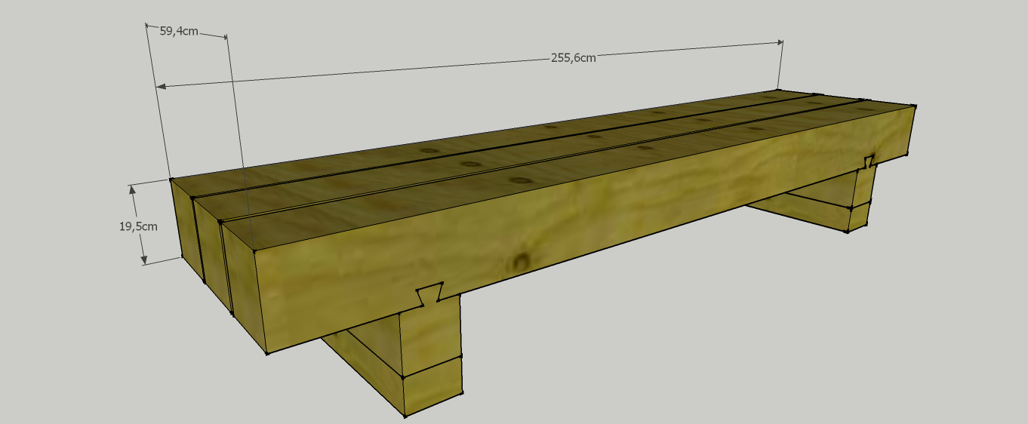Viewport: 1028px width, 424px height.
Task: Select the 59,4cm width dimension label
Action: (x=179, y=31)
